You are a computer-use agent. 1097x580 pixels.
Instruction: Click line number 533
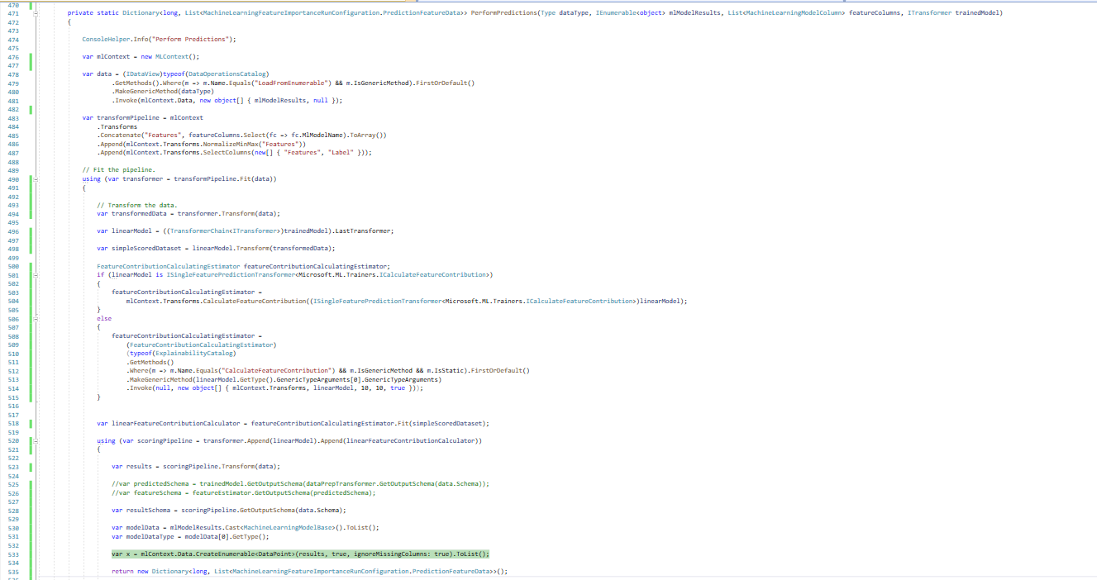[x=15, y=554]
